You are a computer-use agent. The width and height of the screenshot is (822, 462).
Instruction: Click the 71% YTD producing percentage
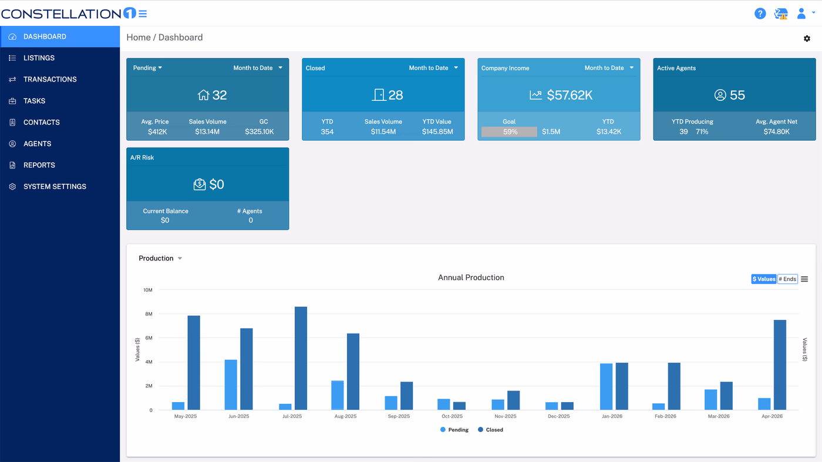(x=702, y=132)
